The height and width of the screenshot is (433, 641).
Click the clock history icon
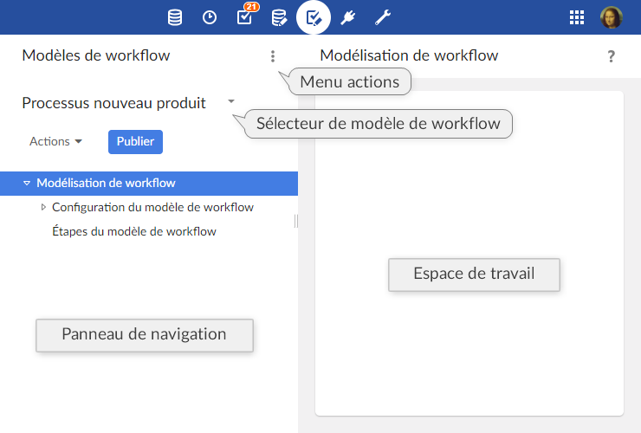pyautogui.click(x=210, y=17)
